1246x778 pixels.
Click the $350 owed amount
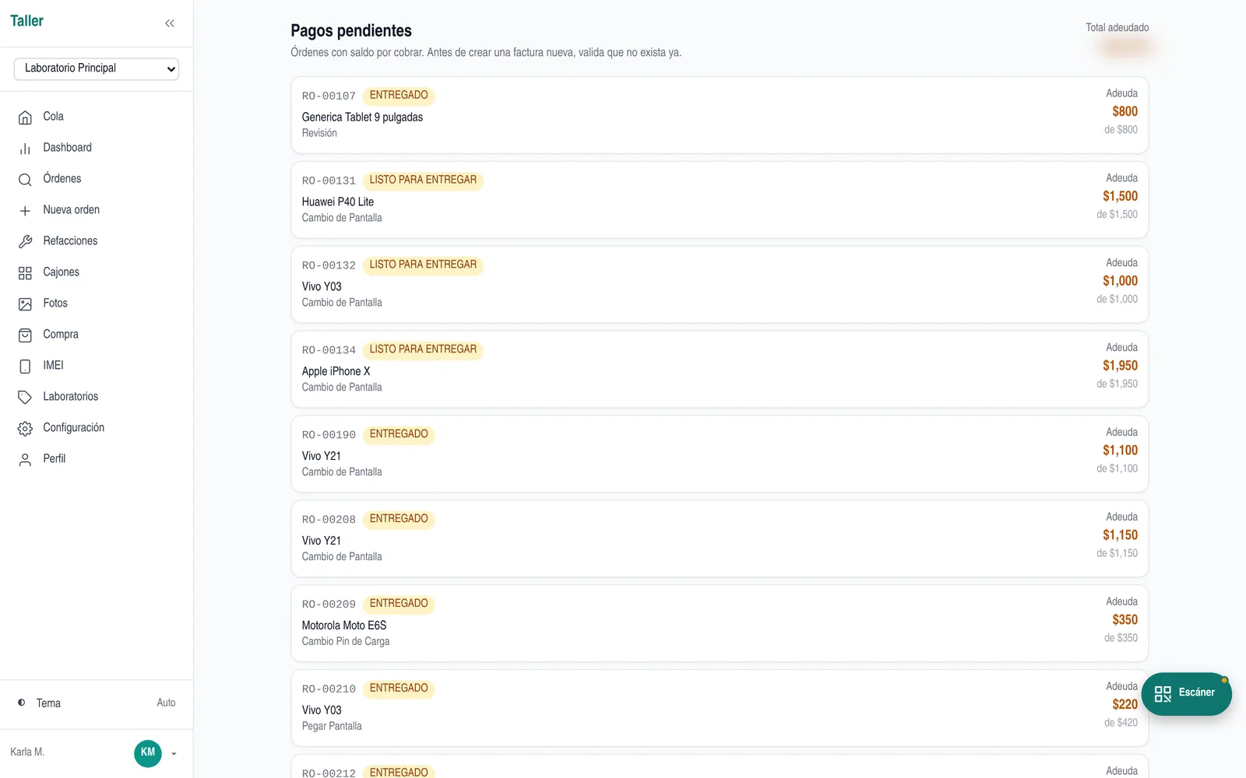tap(1125, 620)
